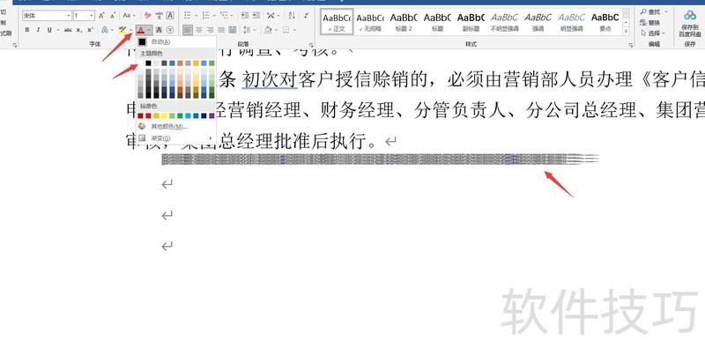Screen dimensions: 705x364
Task: Apply character shading icon
Action: coord(159,30)
